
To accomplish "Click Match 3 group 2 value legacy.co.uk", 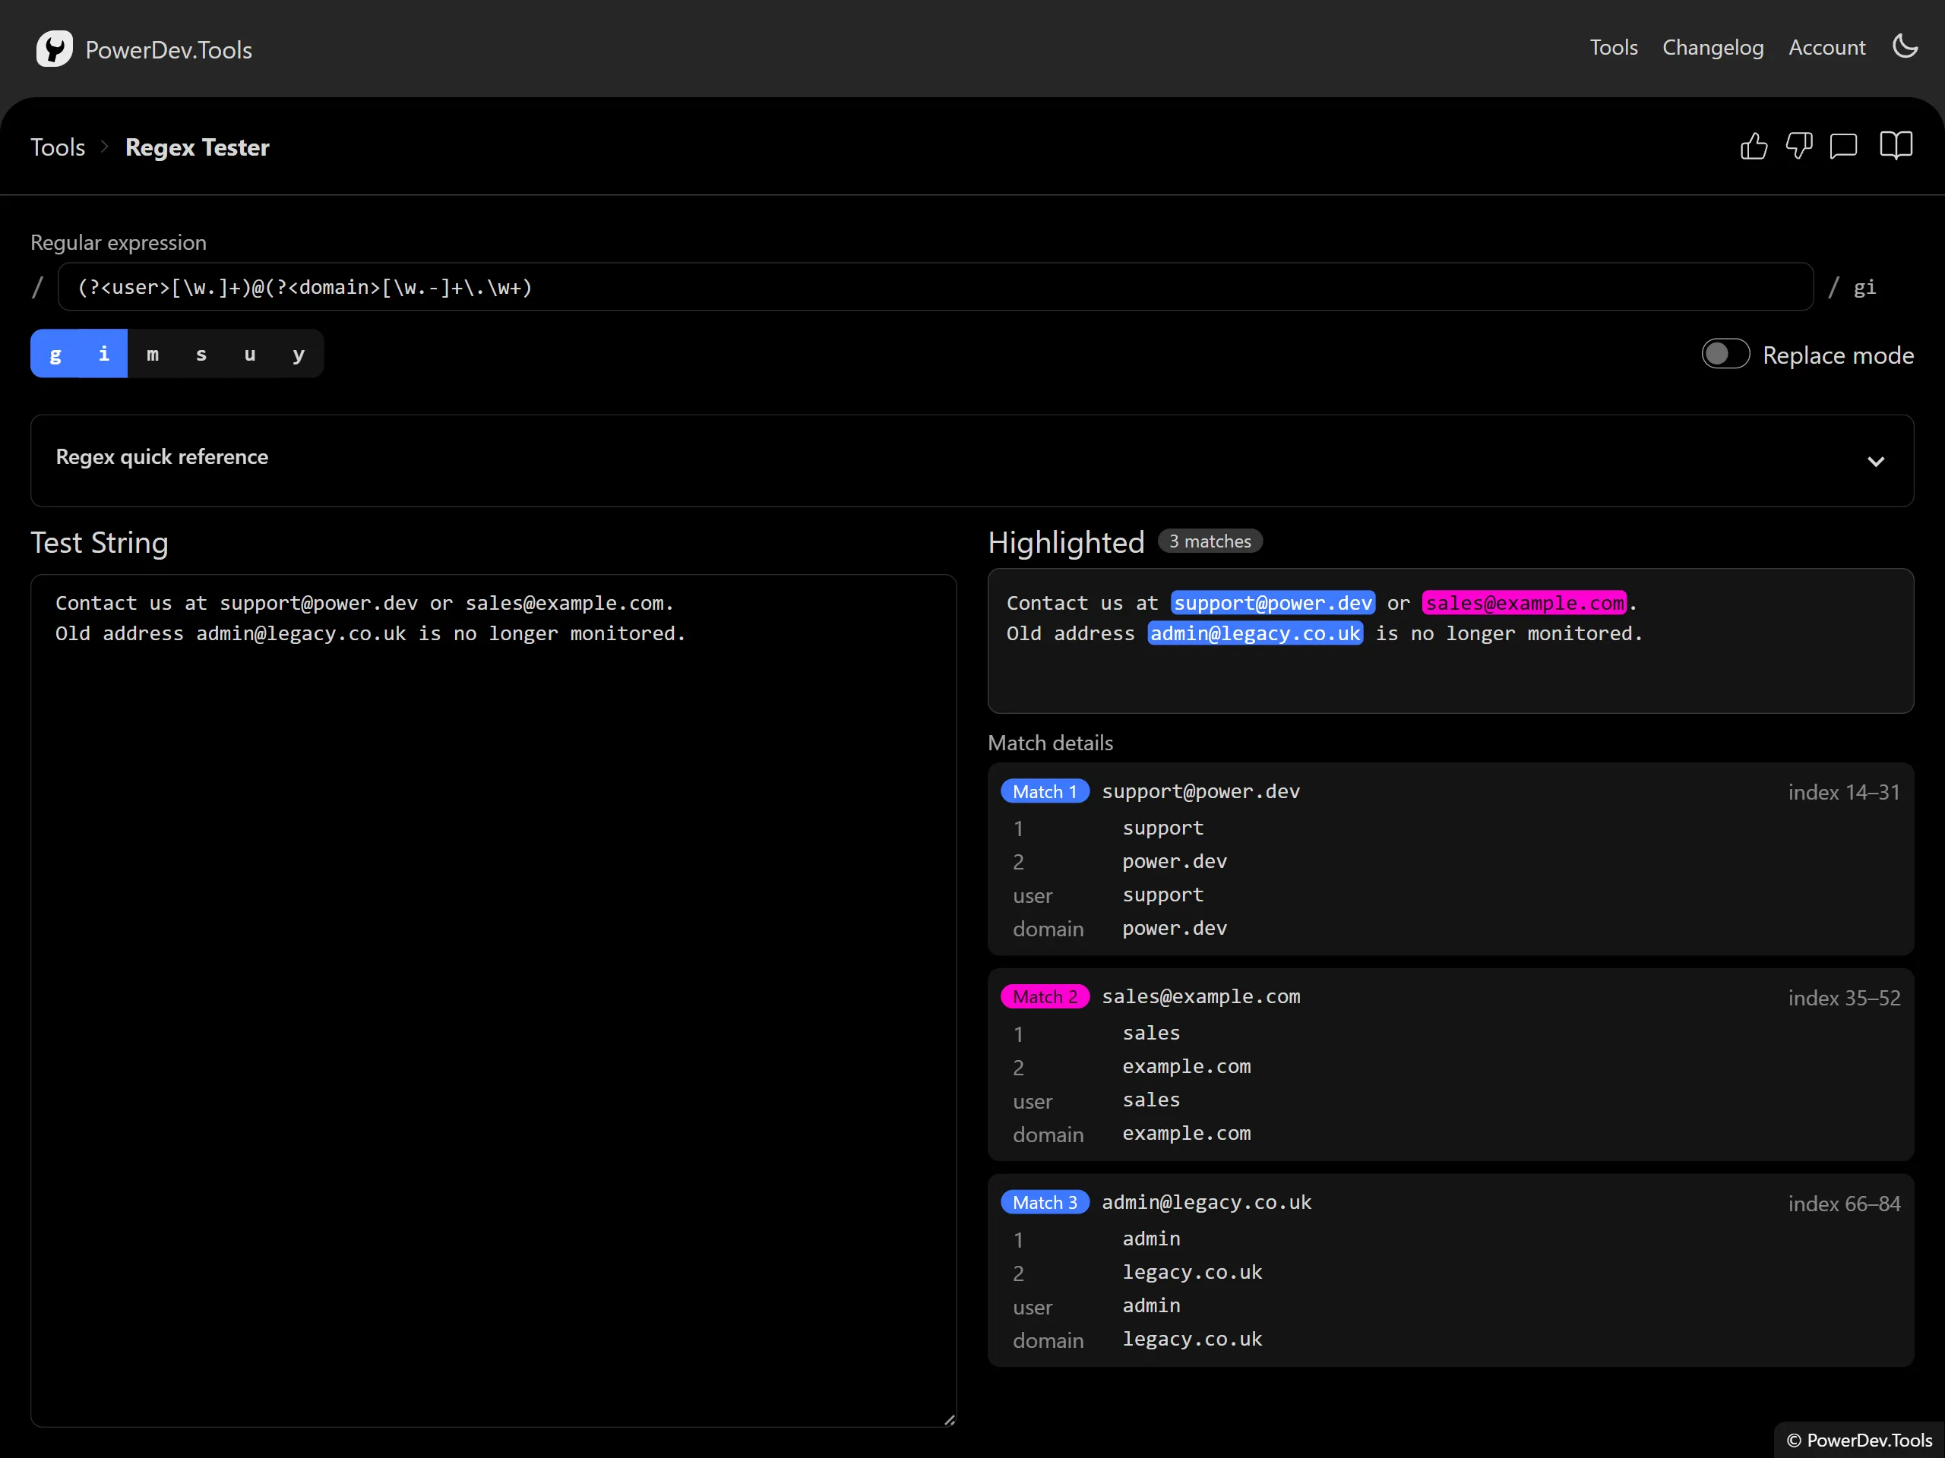I will click(1191, 1273).
